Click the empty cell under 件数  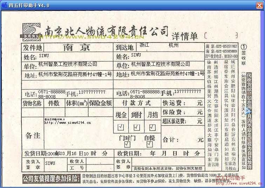coord(54,112)
